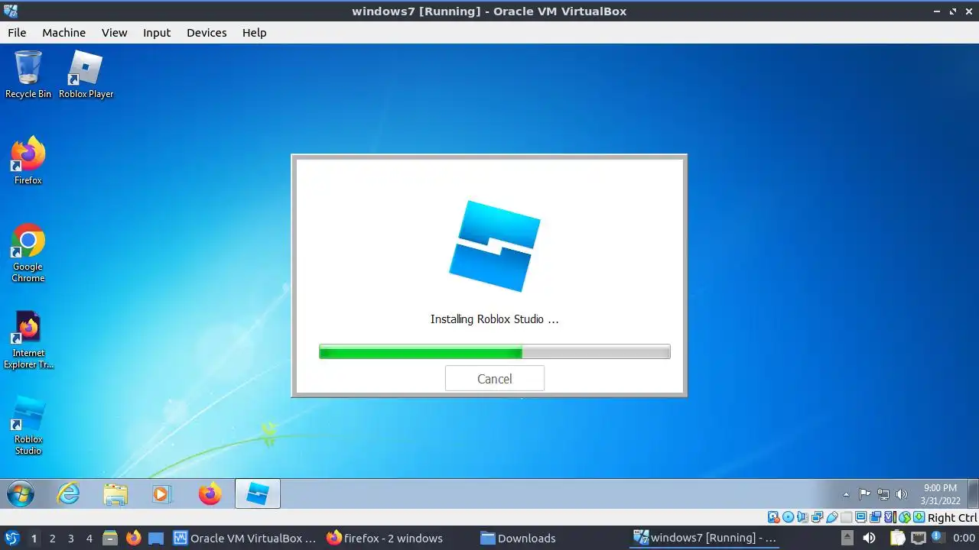
Task: Click host panel clock showing 0:00
Action: coord(964,538)
